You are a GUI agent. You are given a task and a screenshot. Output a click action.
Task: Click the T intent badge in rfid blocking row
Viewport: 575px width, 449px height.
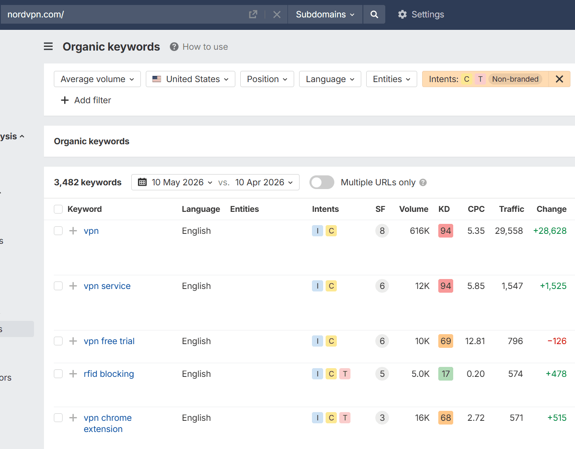click(345, 374)
